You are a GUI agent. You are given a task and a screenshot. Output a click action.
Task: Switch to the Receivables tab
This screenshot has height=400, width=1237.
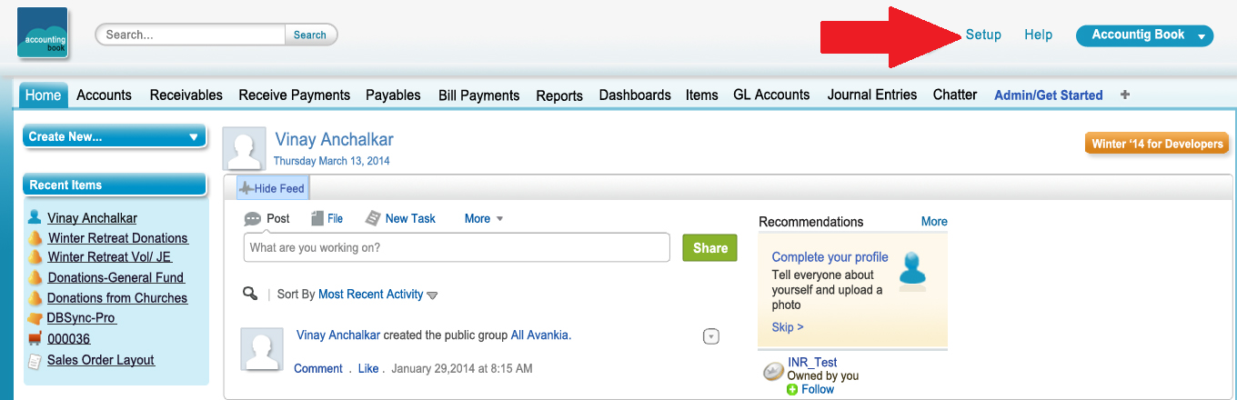[x=186, y=95]
